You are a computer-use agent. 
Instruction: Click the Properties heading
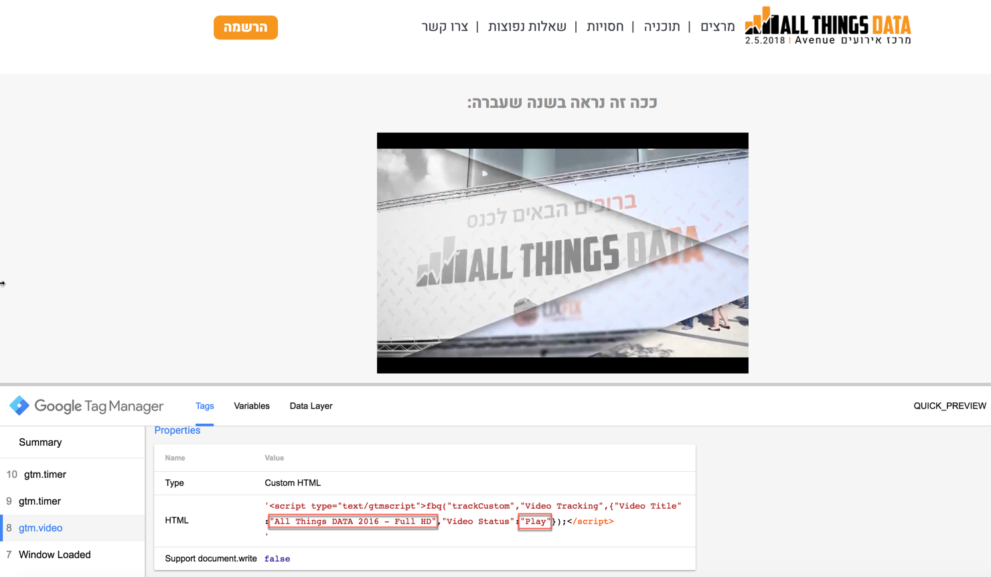click(177, 430)
